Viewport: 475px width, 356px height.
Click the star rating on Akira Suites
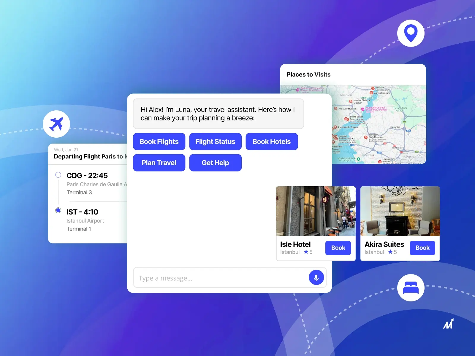click(392, 252)
